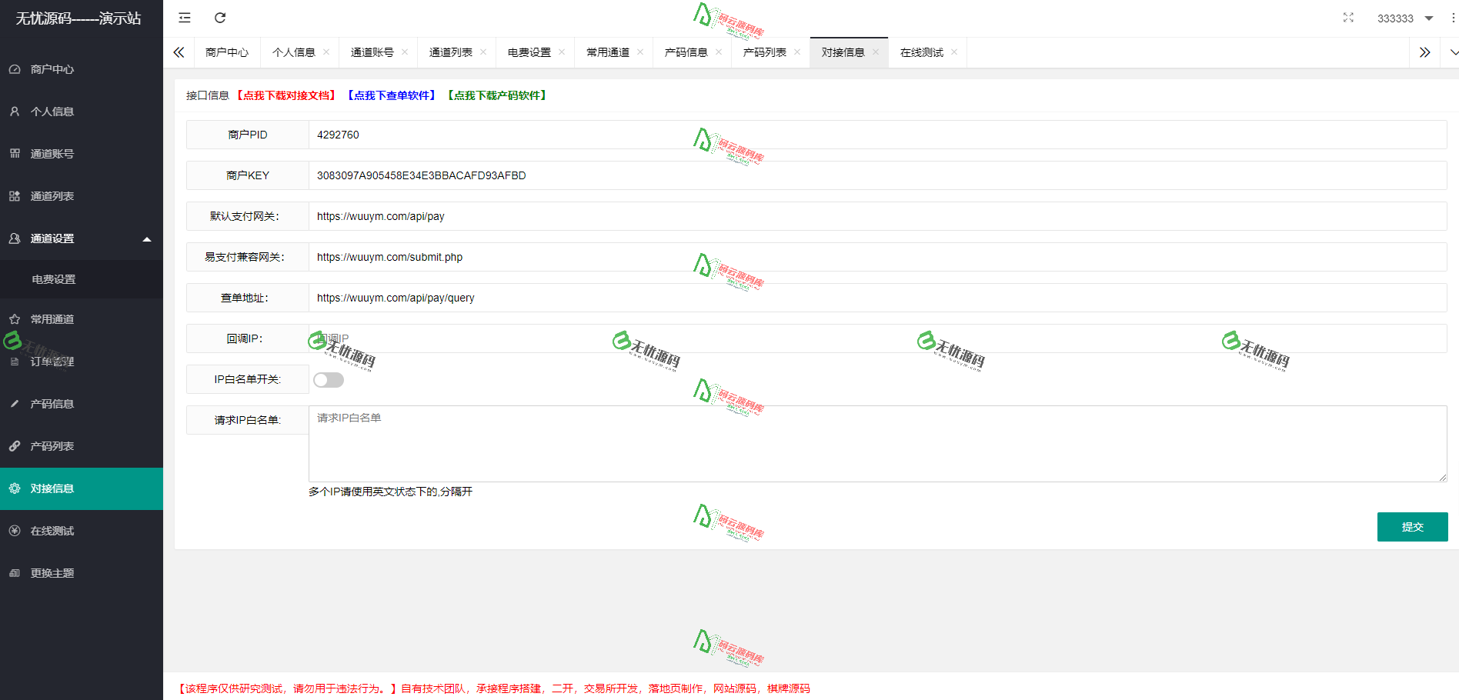This screenshot has height=700, width=1459.
Task: Enable the IP白名单开关 switch
Action: [329, 379]
